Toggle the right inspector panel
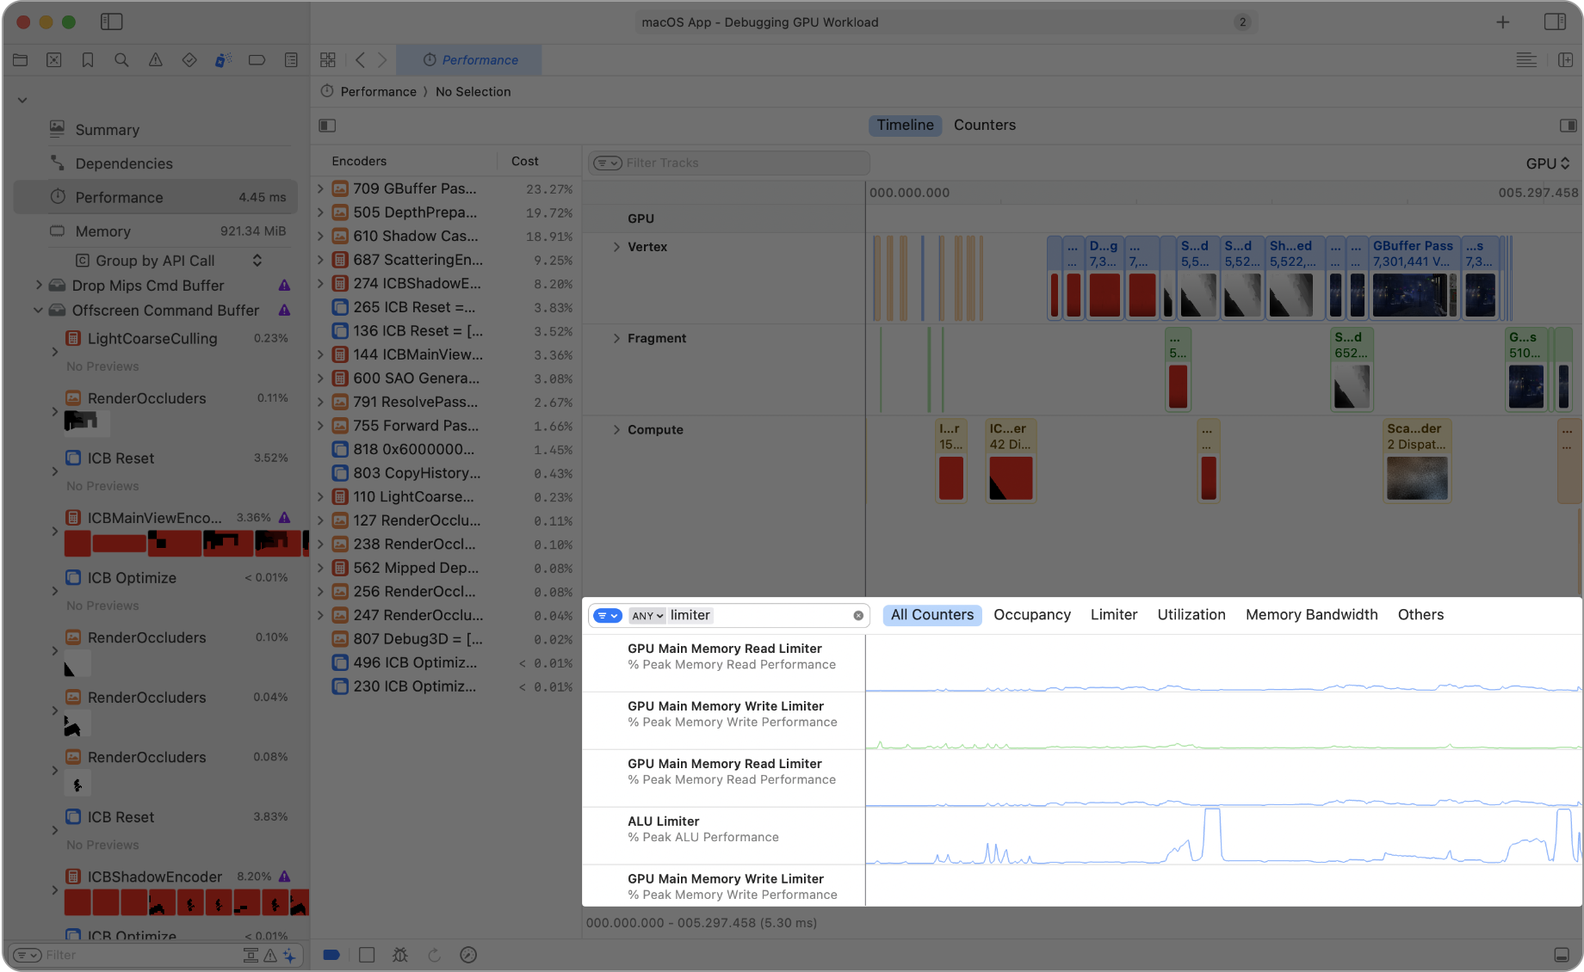The width and height of the screenshot is (1584, 972). (x=1555, y=22)
